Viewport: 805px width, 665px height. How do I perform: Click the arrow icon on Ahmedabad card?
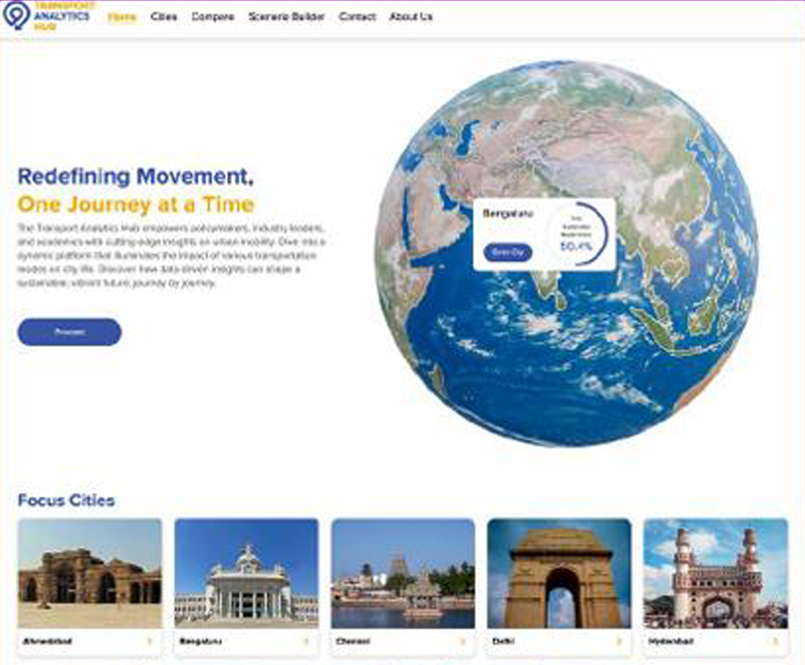point(149,642)
